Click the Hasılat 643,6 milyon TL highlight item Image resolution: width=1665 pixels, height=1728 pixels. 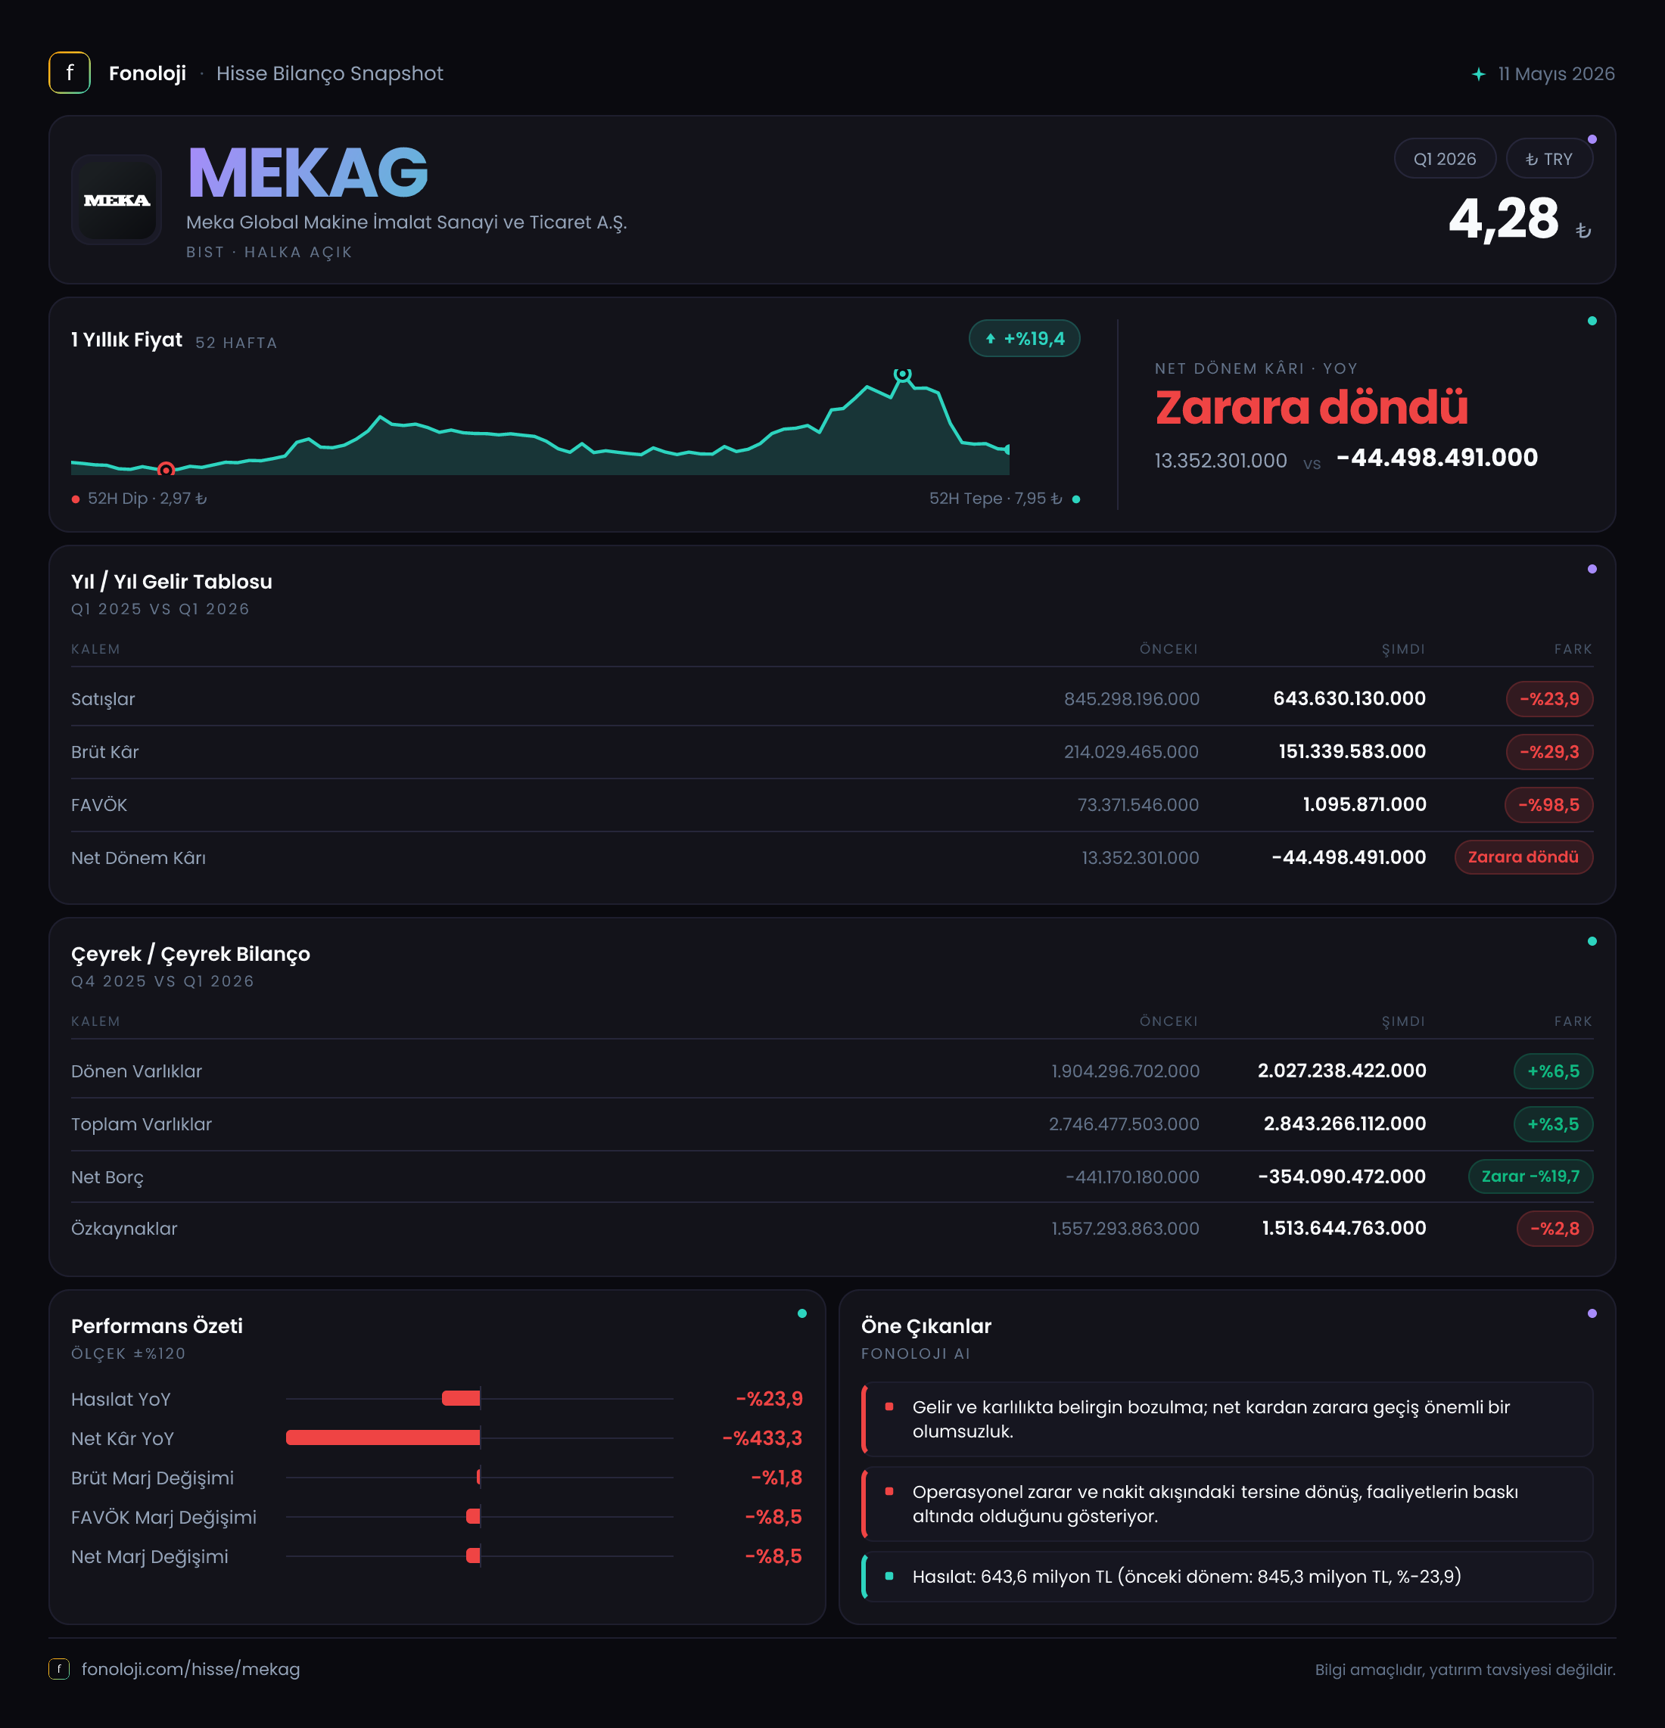1227,1577
